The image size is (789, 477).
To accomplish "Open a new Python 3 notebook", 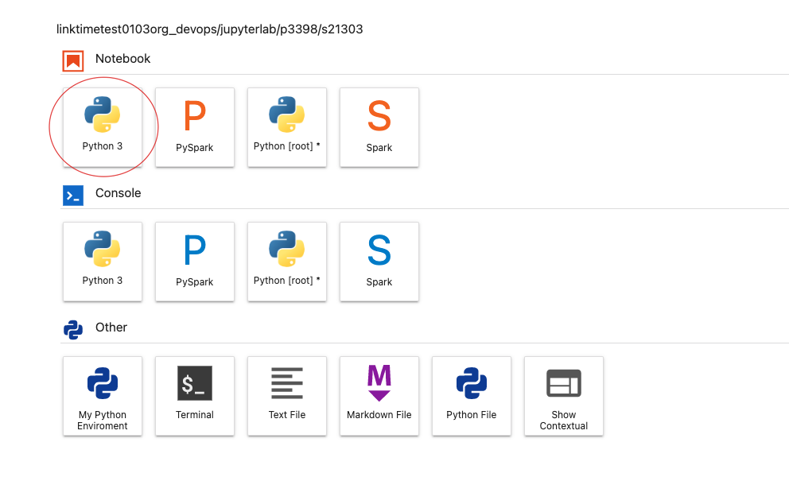I will pyautogui.click(x=103, y=127).
